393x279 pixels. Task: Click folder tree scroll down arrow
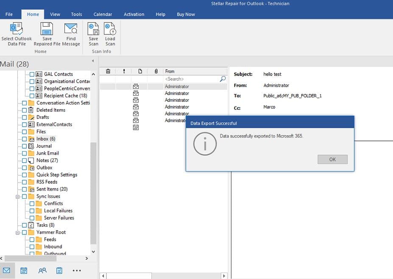click(93, 251)
